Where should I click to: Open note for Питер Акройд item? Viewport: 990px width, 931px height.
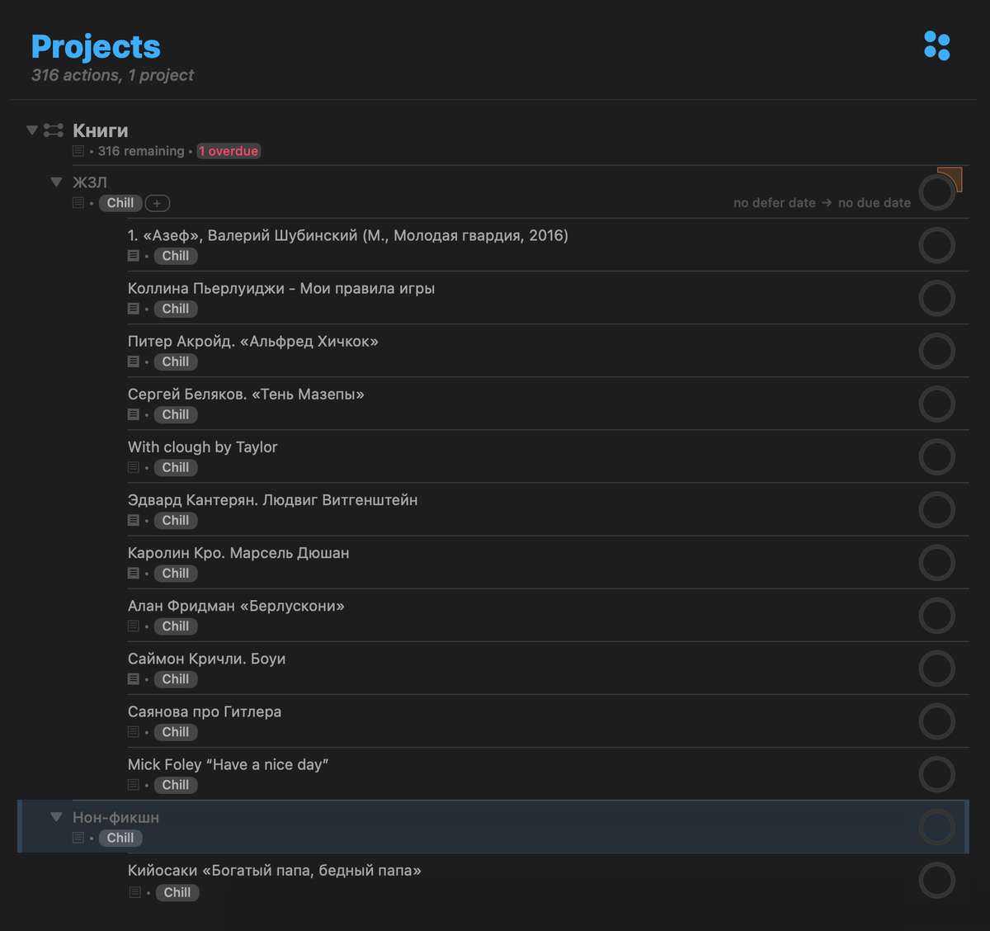[x=134, y=362]
